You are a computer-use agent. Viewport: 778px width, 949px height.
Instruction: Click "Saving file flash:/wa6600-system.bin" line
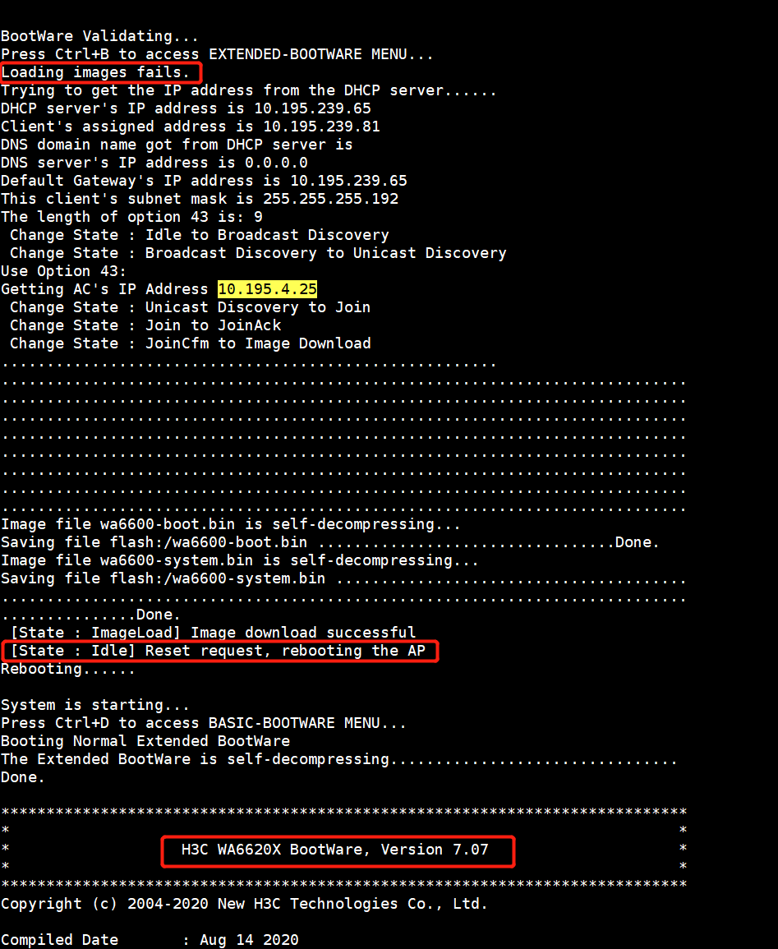click(x=343, y=579)
